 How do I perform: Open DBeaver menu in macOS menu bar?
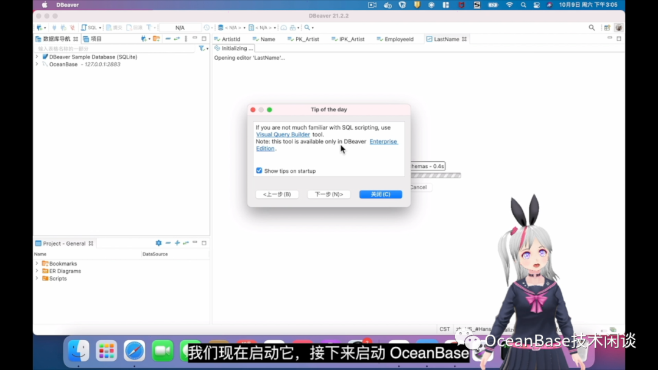(68, 5)
